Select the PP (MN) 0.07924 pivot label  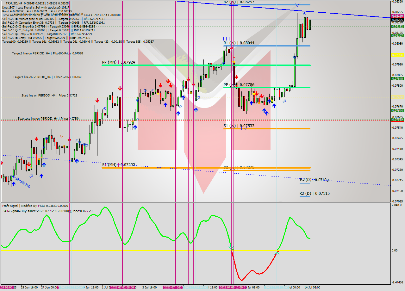pos(119,62)
